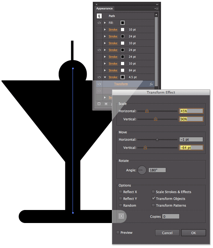Collapse the panel with the double-arrow icon
The image size is (213, 248).
tap(157, 4)
